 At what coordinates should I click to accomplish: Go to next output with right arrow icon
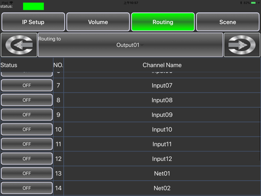pyautogui.click(x=242, y=45)
